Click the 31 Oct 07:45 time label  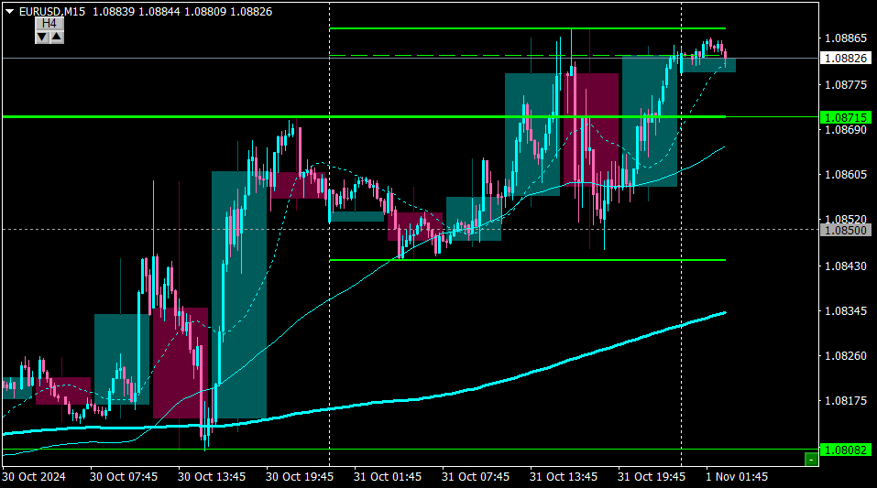click(476, 477)
